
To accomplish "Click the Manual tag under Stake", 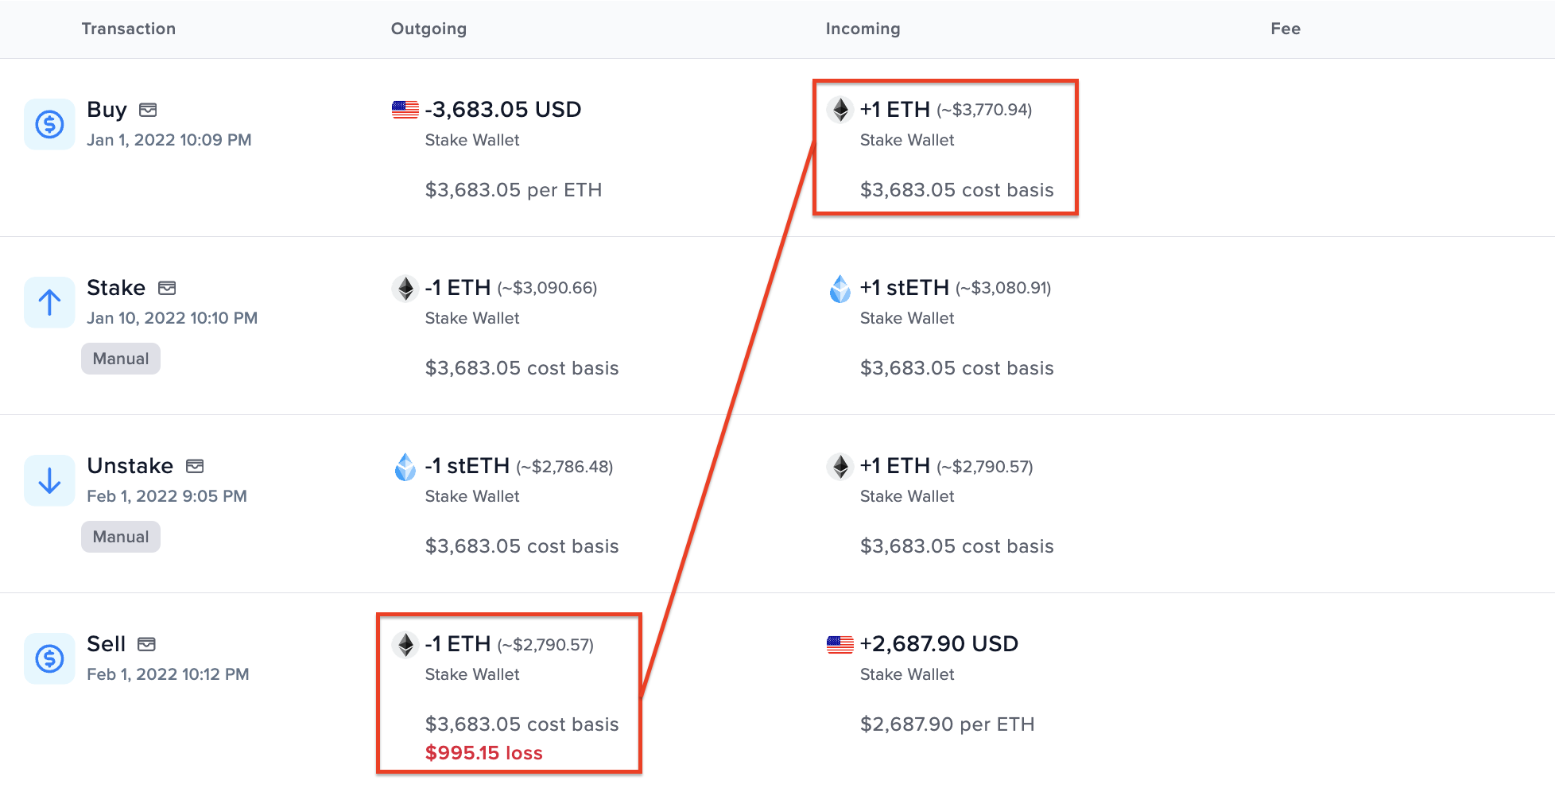I will click(x=121, y=359).
